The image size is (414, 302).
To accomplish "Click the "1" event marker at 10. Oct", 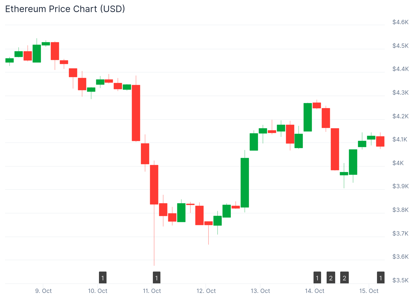I will click(x=102, y=278).
